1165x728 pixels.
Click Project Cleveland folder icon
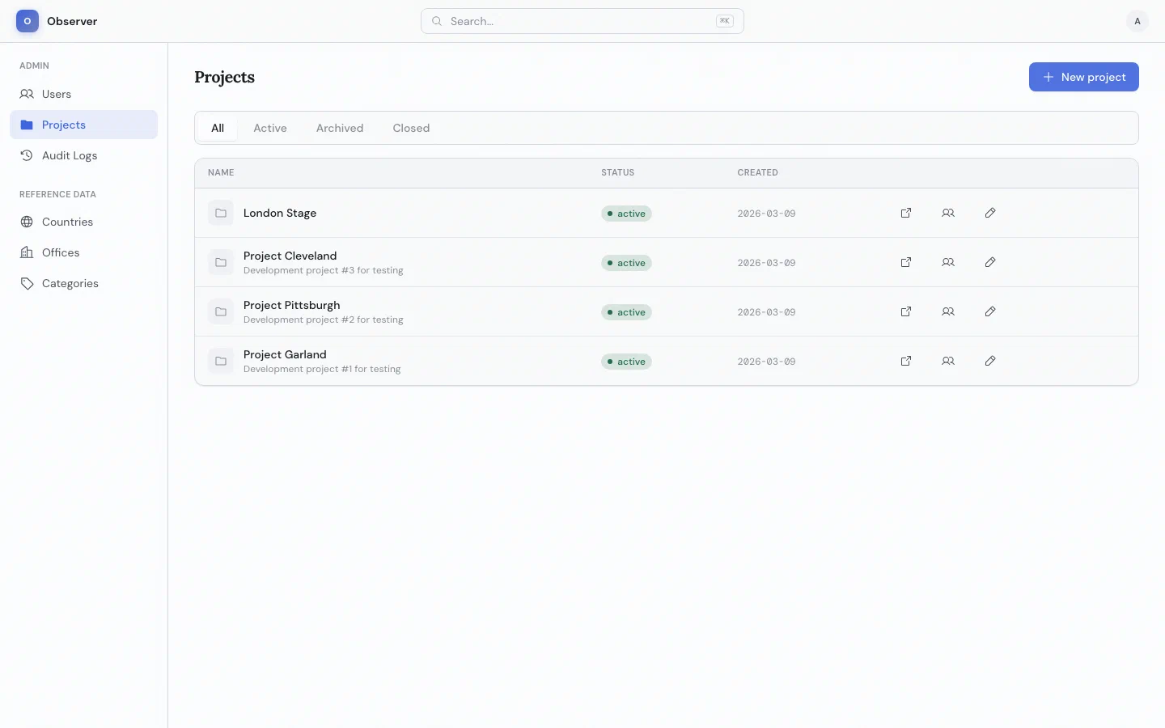click(x=221, y=262)
